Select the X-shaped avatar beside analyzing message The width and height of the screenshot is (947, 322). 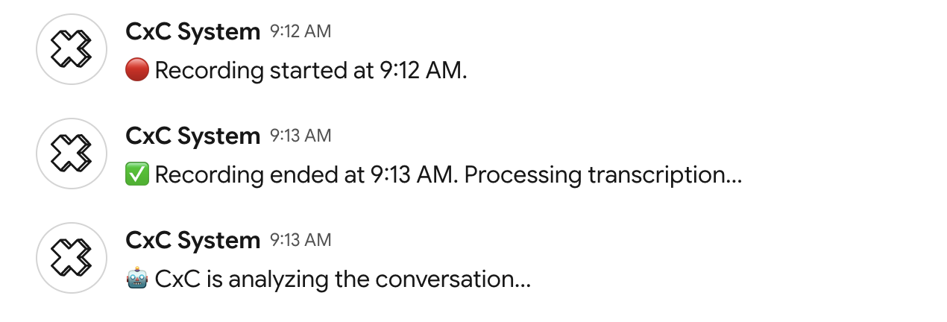tap(71, 258)
